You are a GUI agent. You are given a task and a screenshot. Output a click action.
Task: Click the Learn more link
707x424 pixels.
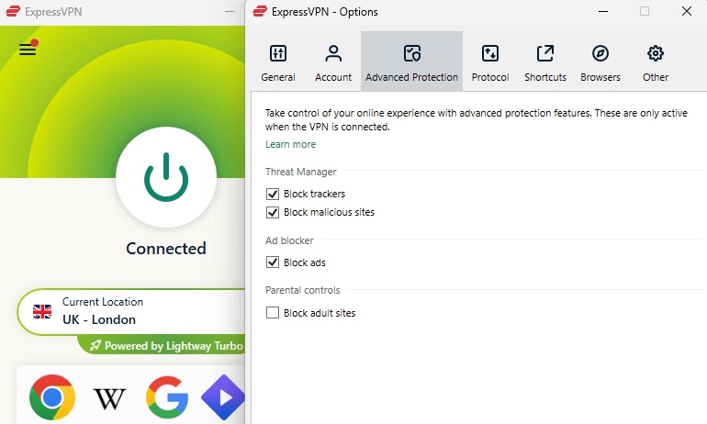point(290,144)
